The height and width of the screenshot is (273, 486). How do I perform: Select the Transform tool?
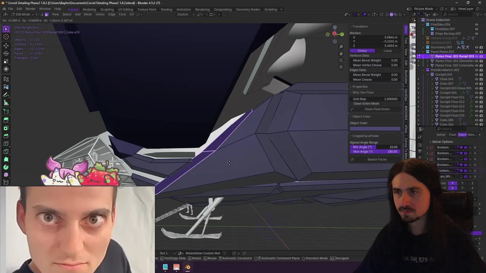(6, 69)
